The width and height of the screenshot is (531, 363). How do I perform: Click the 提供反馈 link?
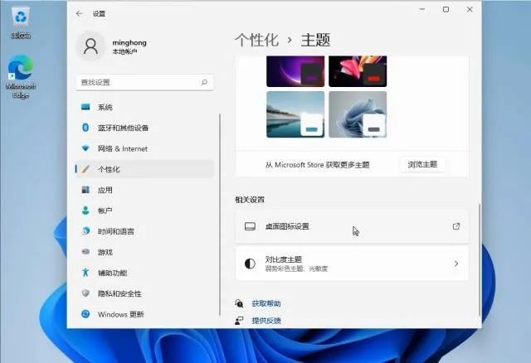point(266,321)
